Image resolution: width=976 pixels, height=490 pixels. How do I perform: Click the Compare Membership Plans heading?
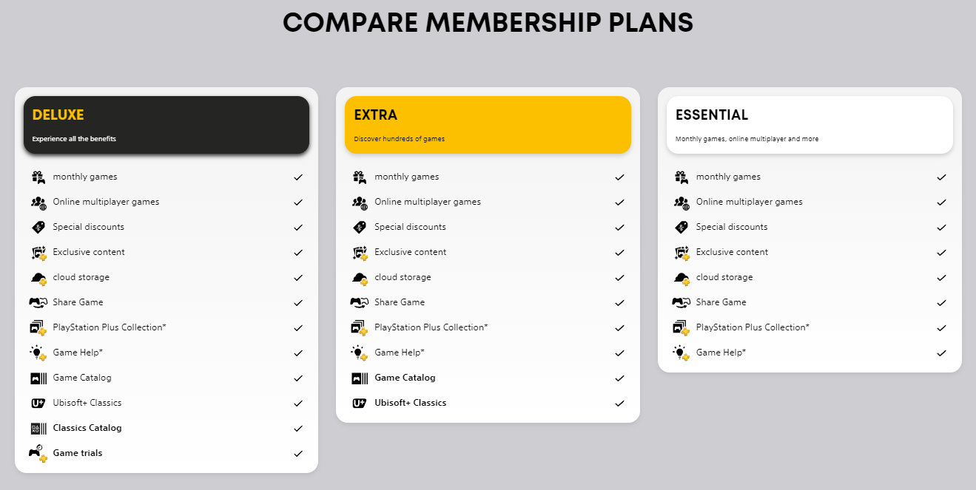point(488,22)
